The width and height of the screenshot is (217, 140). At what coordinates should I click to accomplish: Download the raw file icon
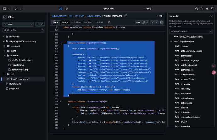coord(147,22)
